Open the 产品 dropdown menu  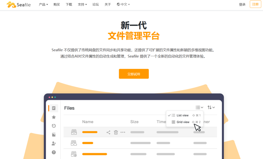tap(43, 5)
